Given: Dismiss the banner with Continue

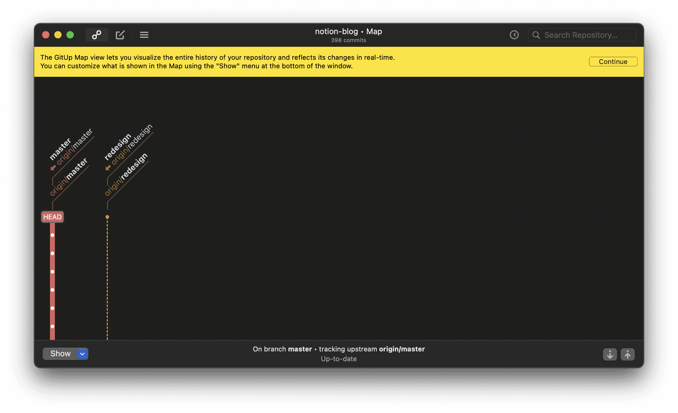Looking at the screenshot, I should 613,62.
